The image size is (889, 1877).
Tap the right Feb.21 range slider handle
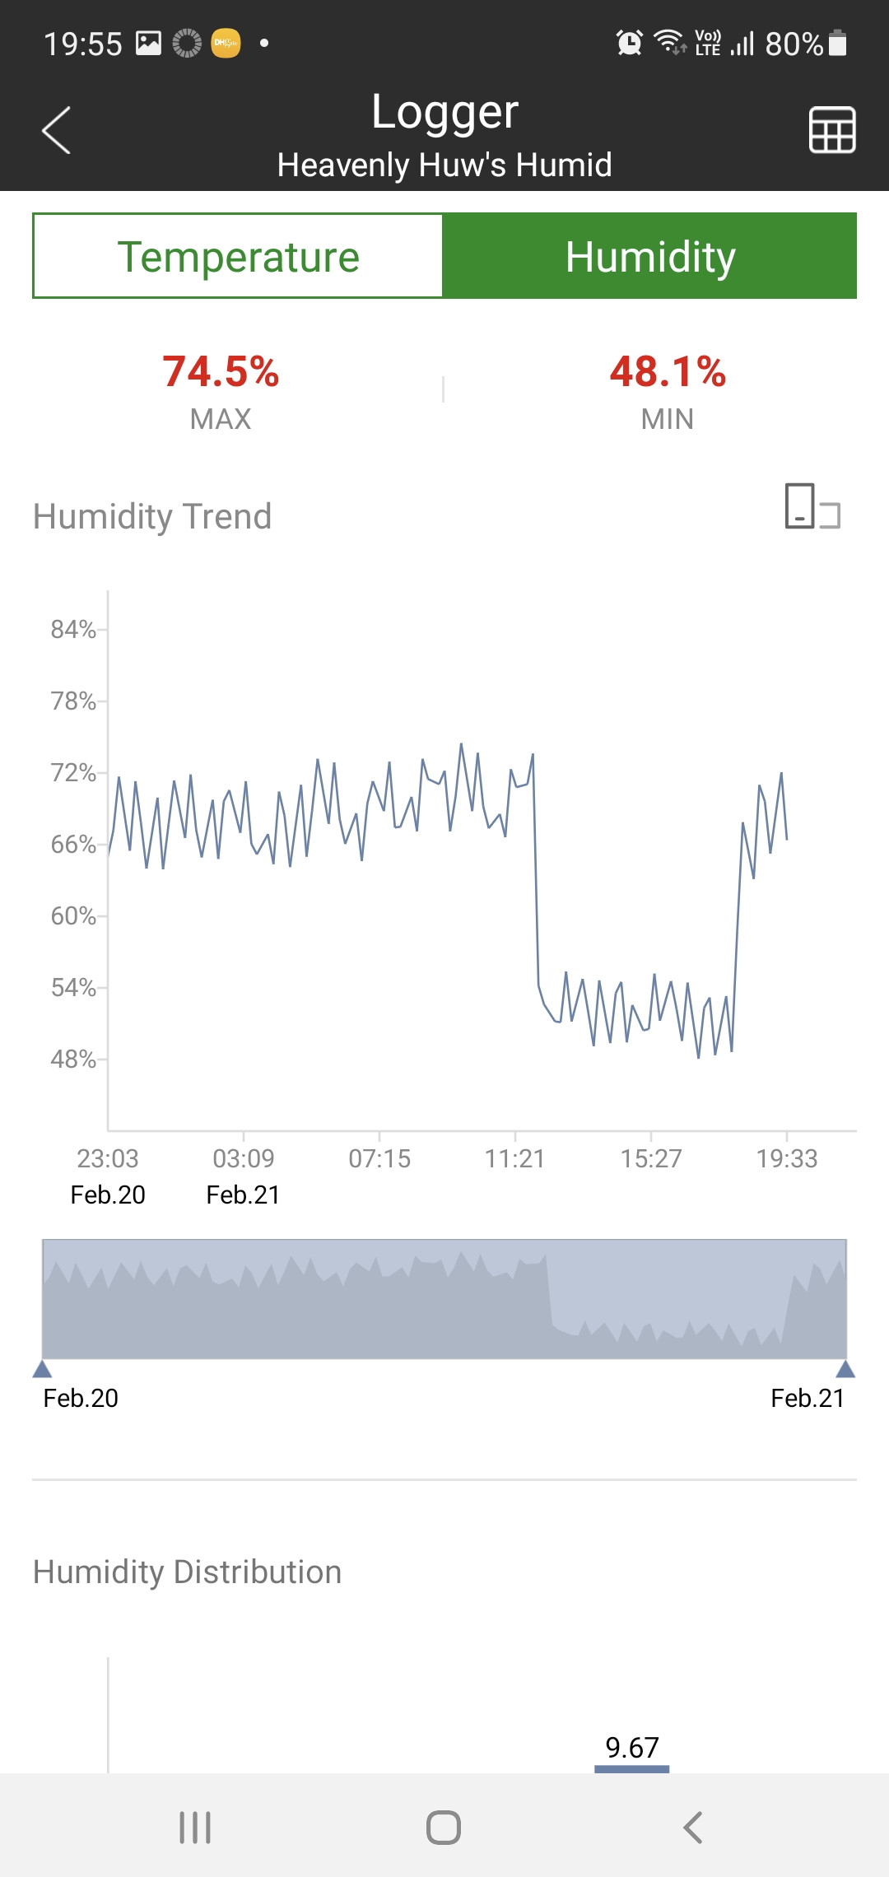(845, 1369)
